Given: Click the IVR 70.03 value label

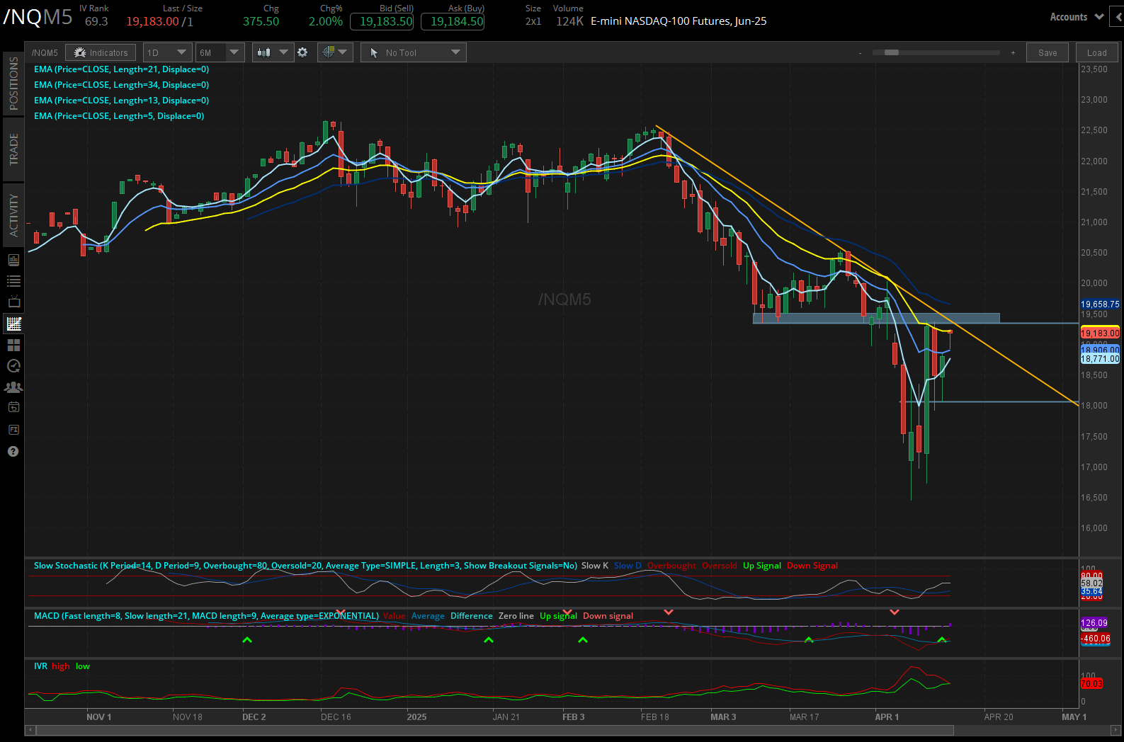Looking at the screenshot, I should (1091, 684).
